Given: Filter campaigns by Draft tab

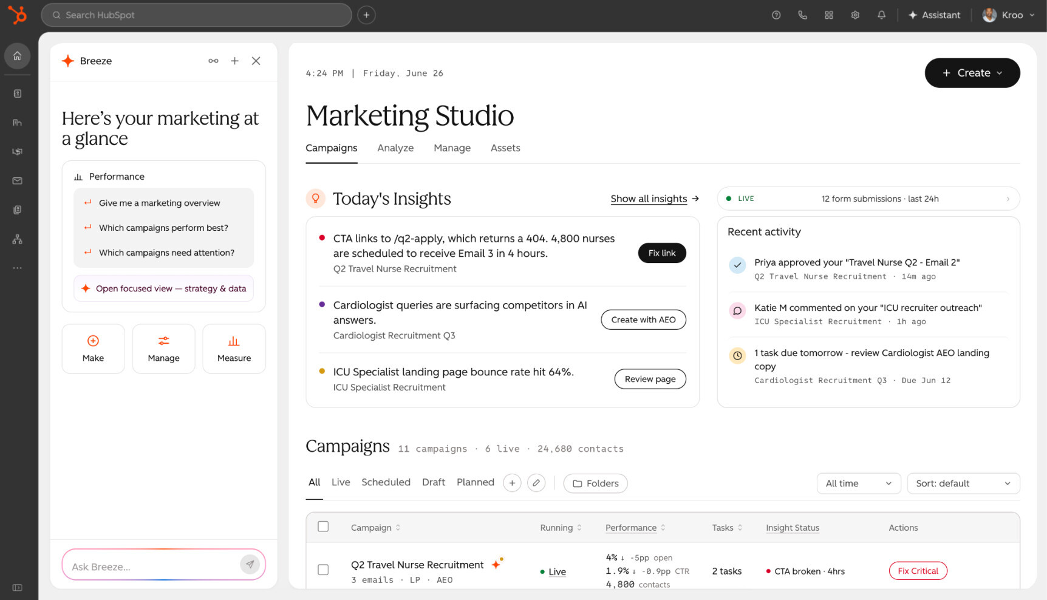Looking at the screenshot, I should 434,482.
